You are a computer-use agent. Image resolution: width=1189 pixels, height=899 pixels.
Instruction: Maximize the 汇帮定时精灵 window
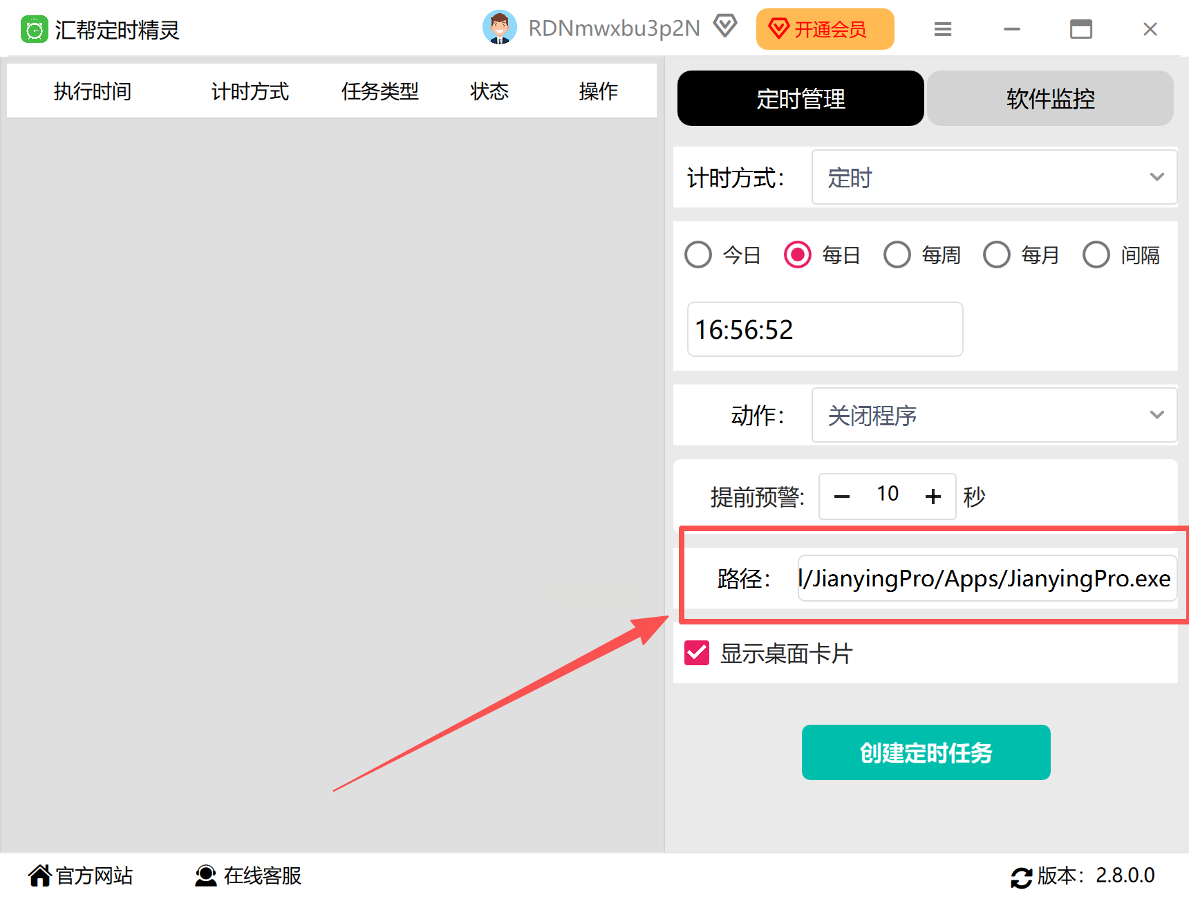1081,29
